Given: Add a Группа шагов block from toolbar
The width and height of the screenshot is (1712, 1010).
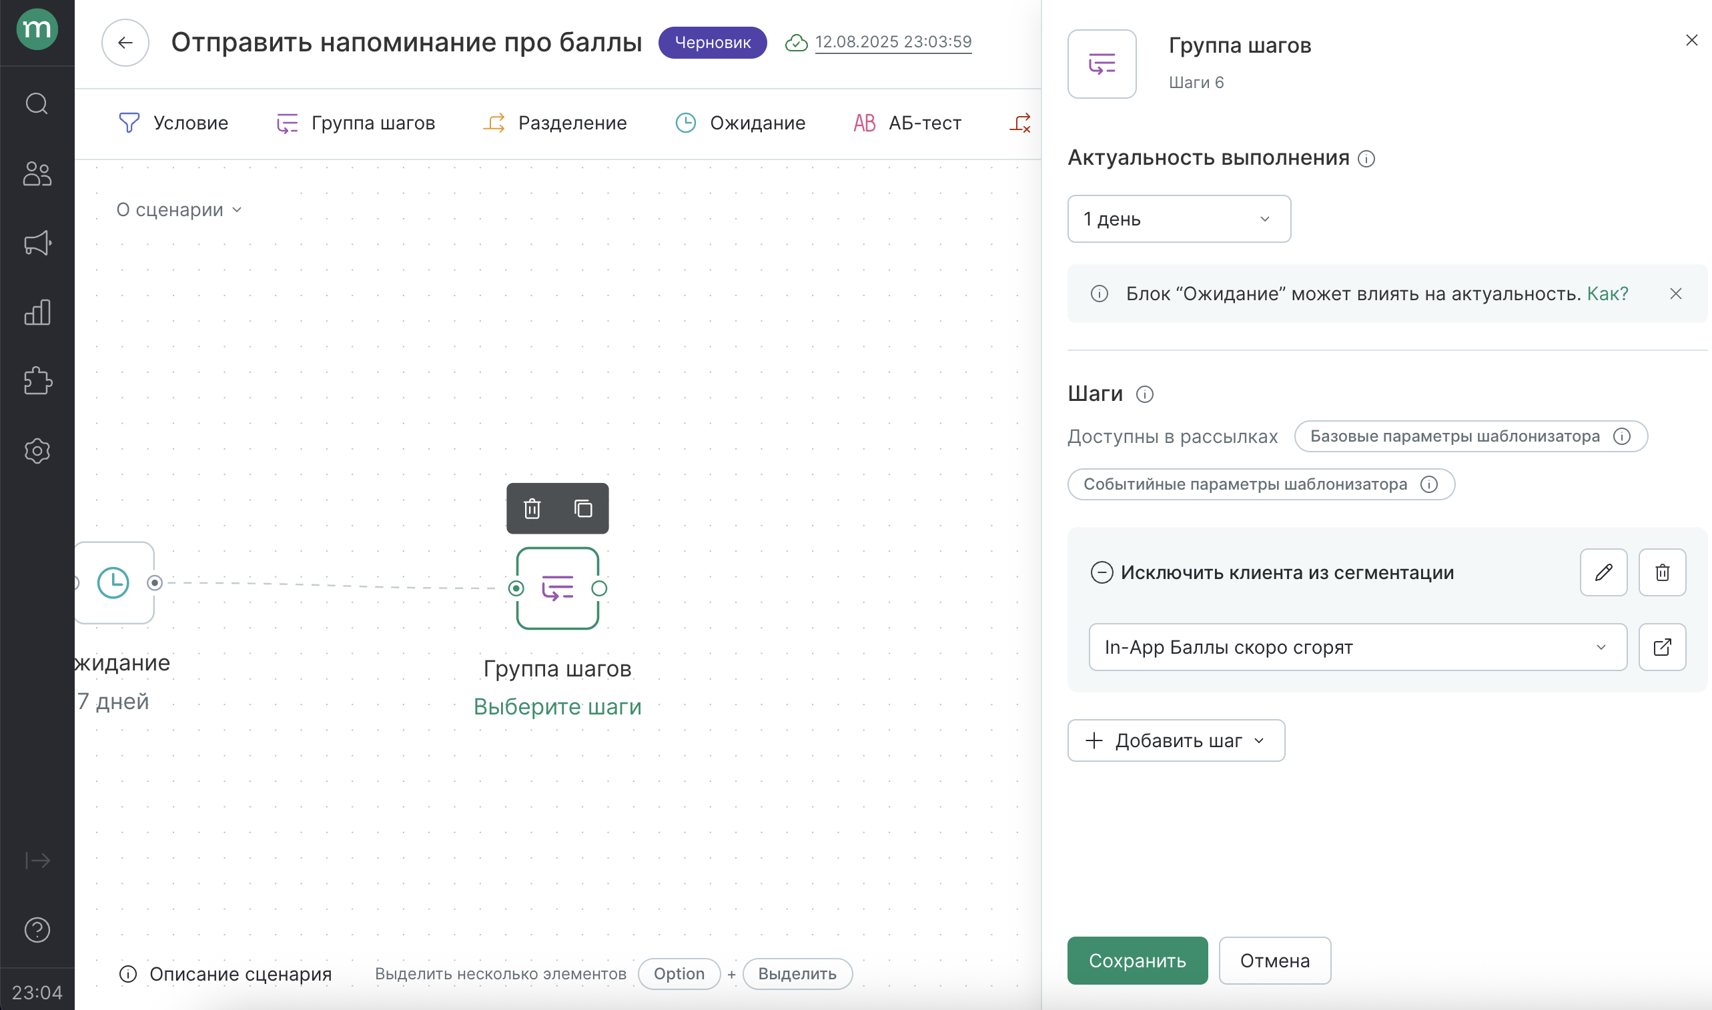Looking at the screenshot, I should (x=355, y=123).
